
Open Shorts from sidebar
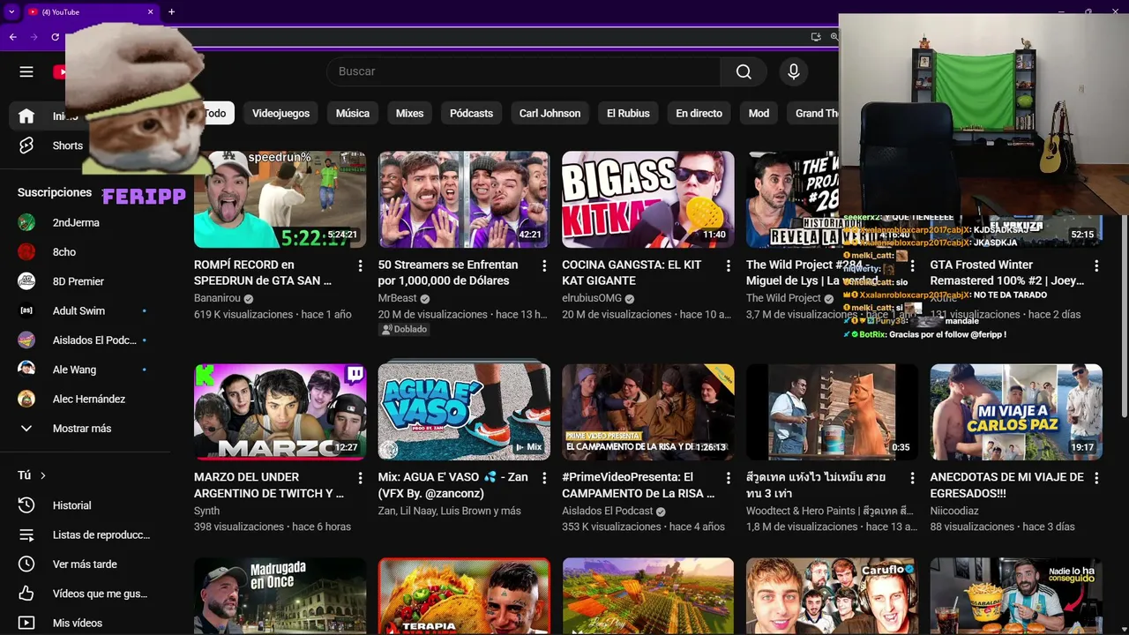pos(68,146)
